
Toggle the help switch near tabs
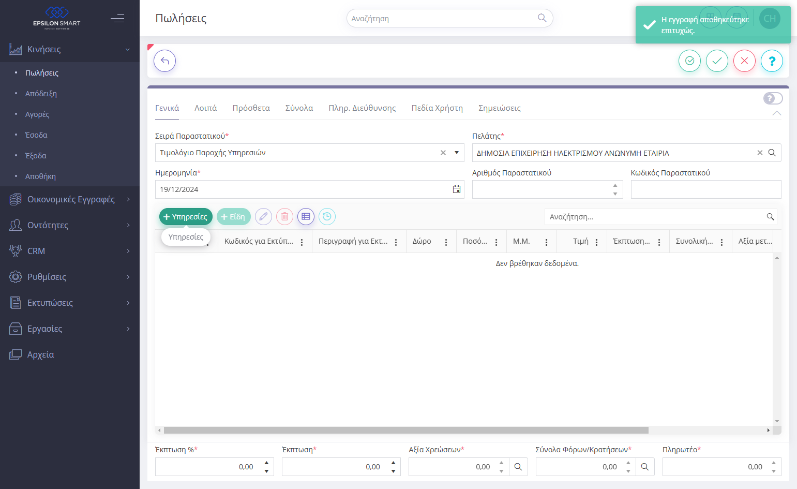point(773,98)
